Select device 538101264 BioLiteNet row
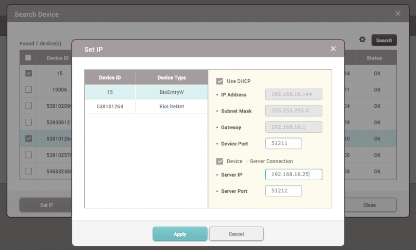 click(146, 106)
